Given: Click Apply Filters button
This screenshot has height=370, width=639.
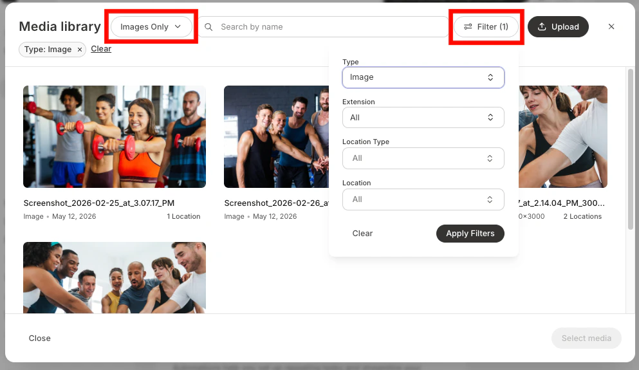Looking at the screenshot, I should point(470,234).
